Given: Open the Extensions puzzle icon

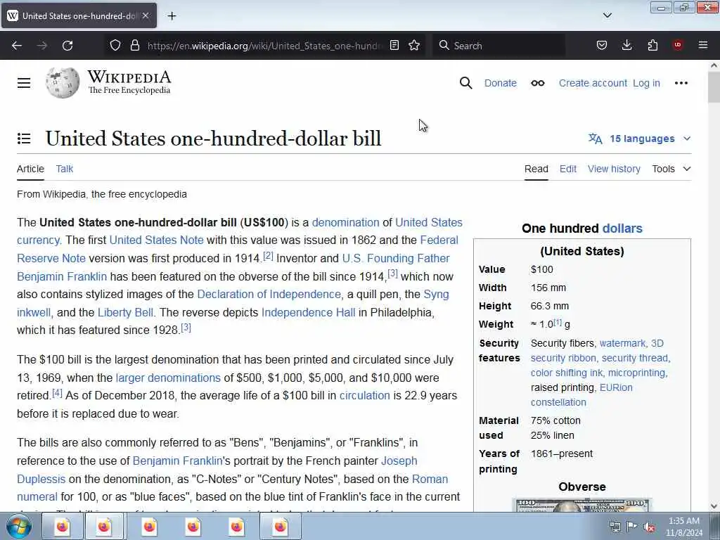Looking at the screenshot, I should coord(652,45).
